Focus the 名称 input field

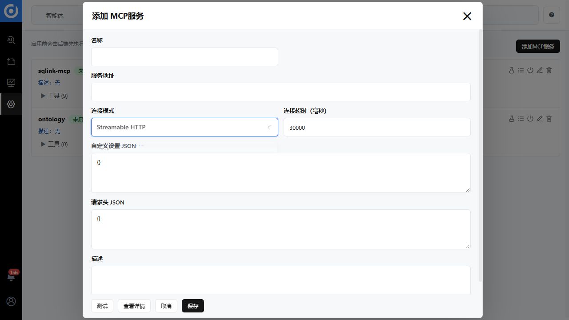[184, 57]
